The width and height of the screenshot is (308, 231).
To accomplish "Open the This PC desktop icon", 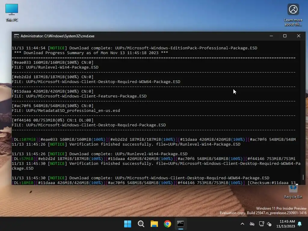I will click(x=12, y=13).
